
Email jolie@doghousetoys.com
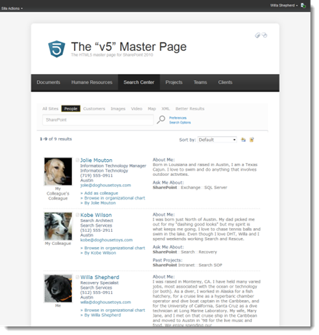pos(105,185)
